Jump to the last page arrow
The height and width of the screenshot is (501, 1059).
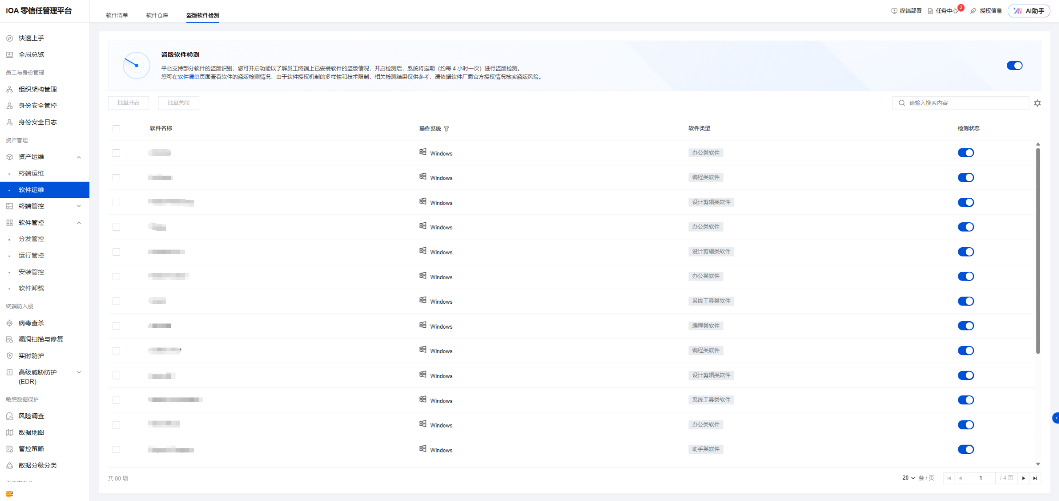click(x=1035, y=478)
